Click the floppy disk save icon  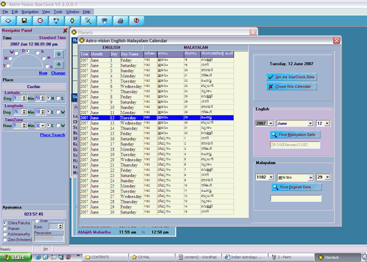(24, 21)
